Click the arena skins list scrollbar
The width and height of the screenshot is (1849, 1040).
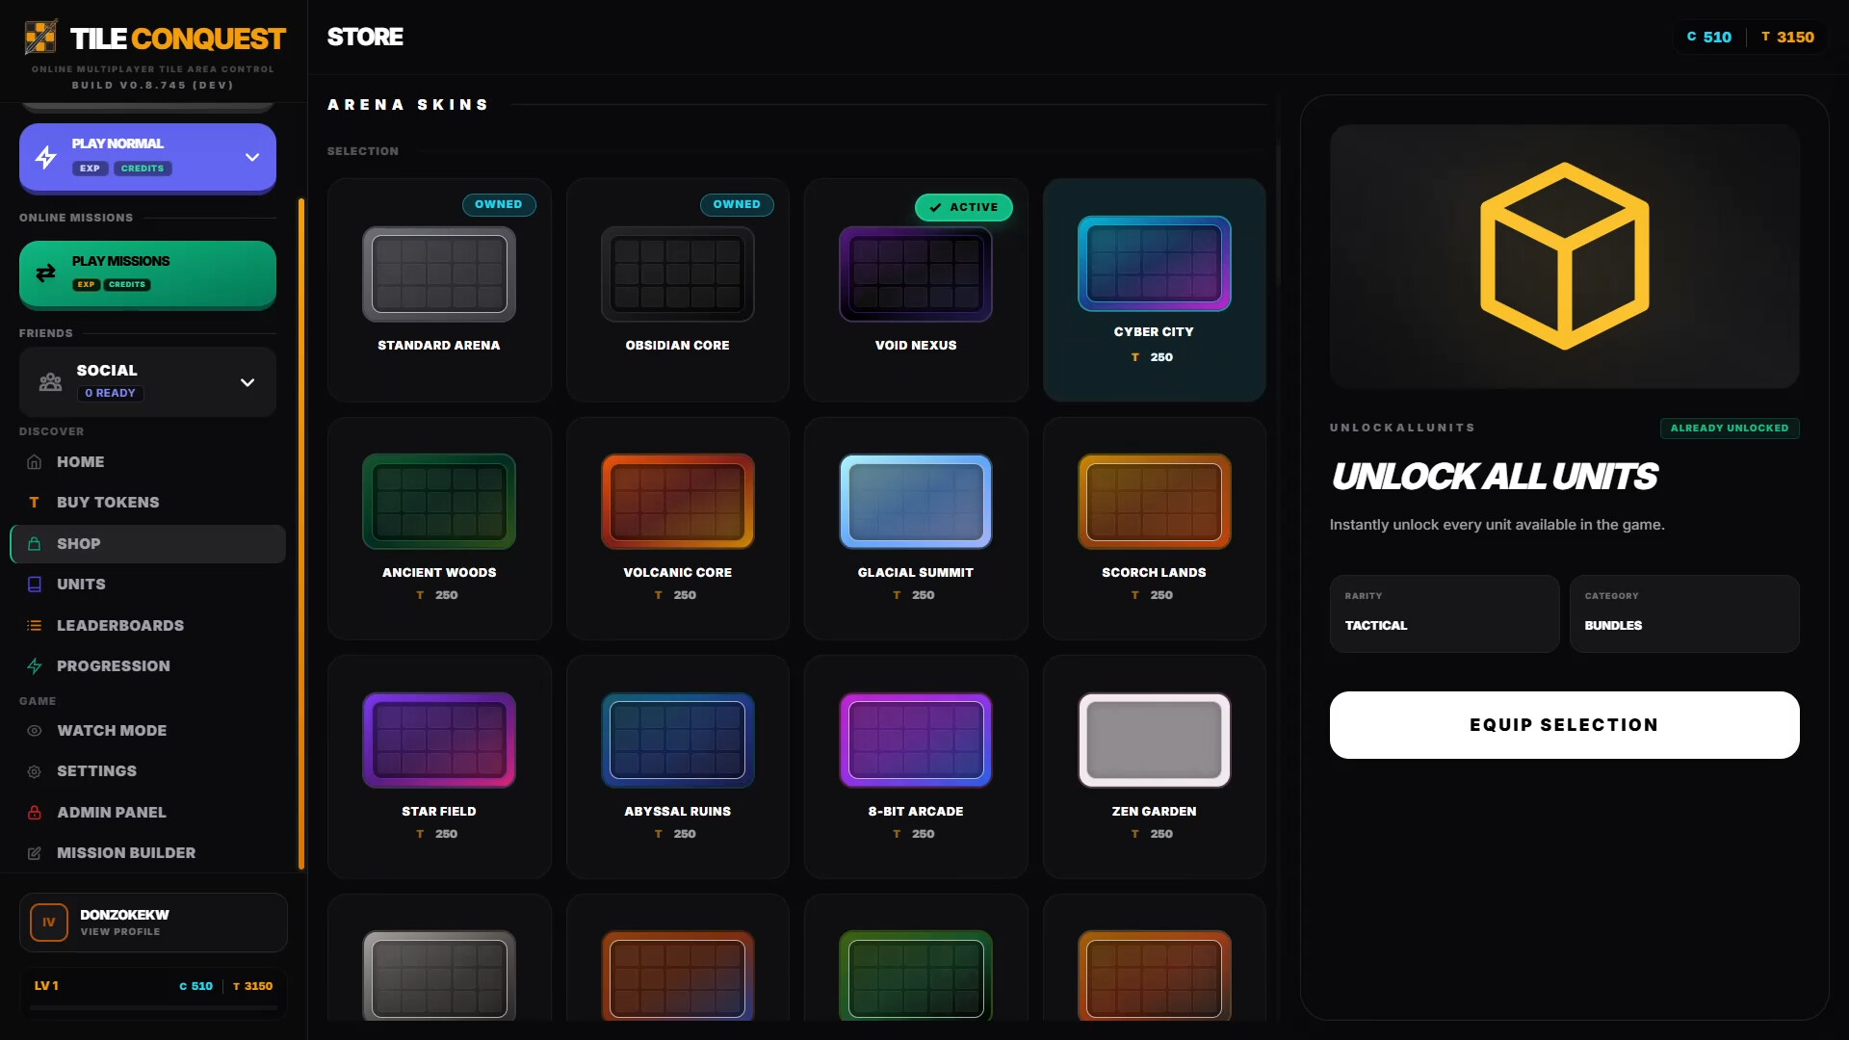1278,215
